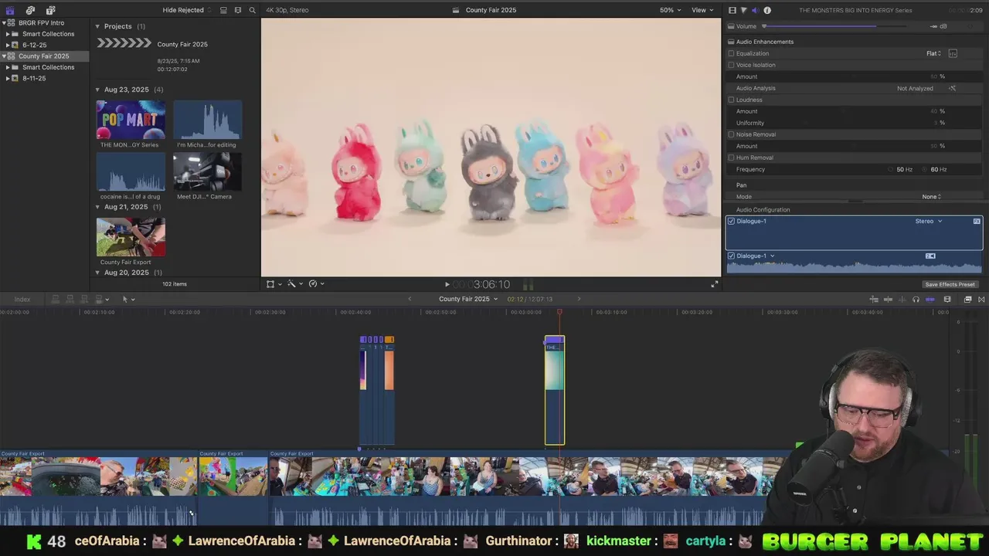
Task: Open the viewer View options menu
Action: pos(702,10)
